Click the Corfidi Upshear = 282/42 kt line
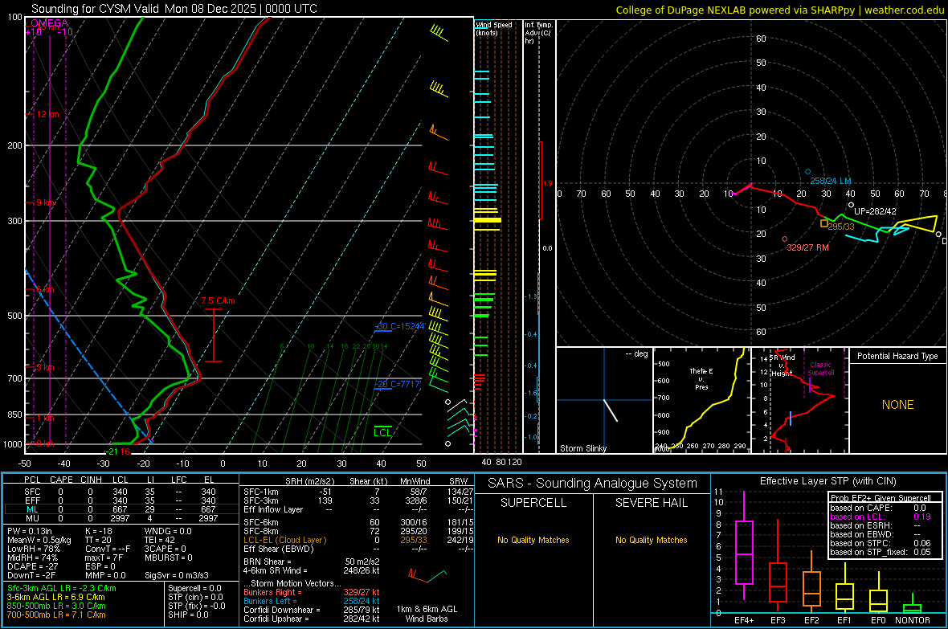Screen dimensions: 948x629 (x=312, y=619)
